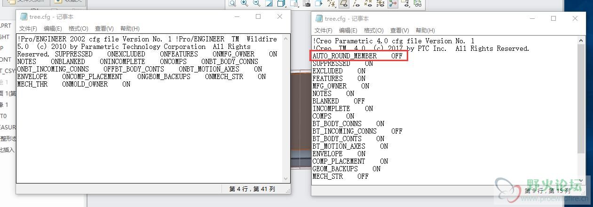Open the View Manager camera icon
This screenshot has height=207, width=593.
pos(307,3)
